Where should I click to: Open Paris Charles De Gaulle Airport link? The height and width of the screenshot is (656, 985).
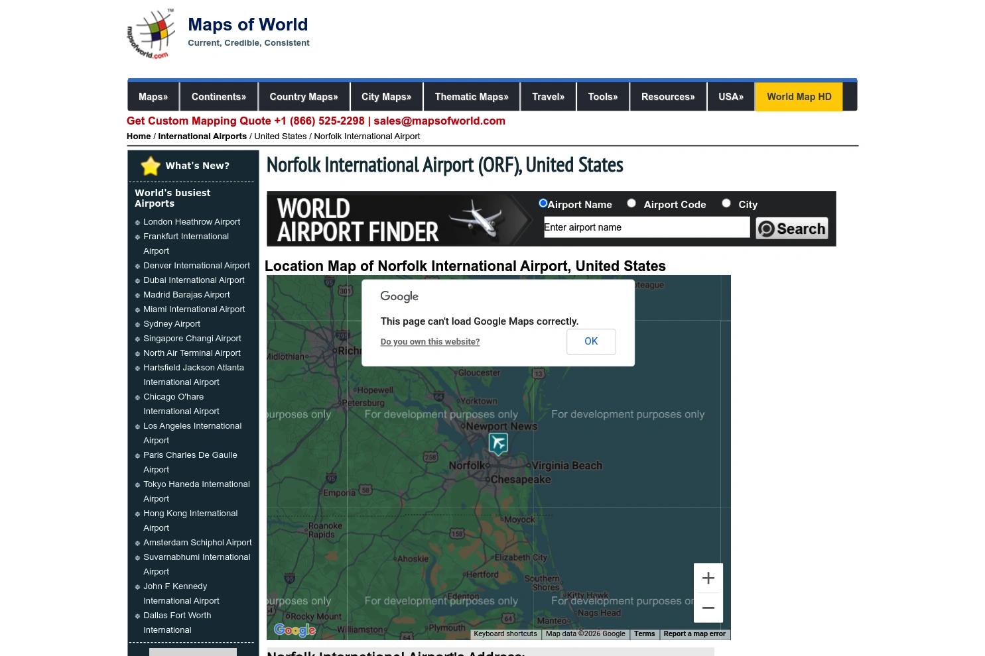[190, 463]
